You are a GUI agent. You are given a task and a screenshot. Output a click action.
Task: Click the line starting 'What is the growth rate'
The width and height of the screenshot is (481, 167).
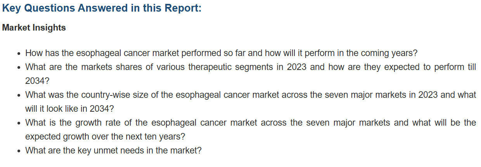pos(251,123)
